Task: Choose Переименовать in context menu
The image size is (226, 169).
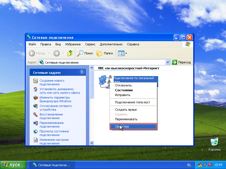Action: (x=133, y=119)
